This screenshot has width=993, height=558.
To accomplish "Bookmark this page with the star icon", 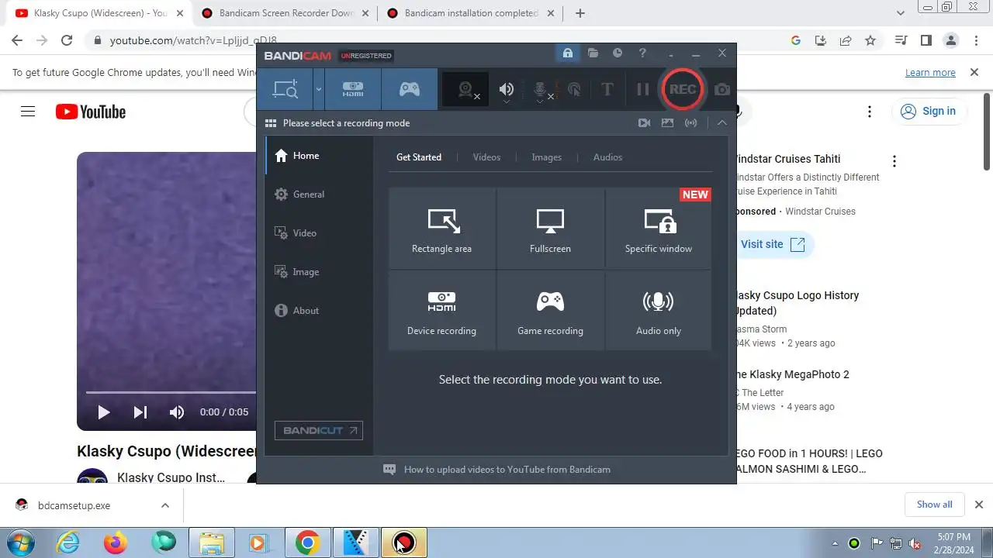I will (870, 40).
